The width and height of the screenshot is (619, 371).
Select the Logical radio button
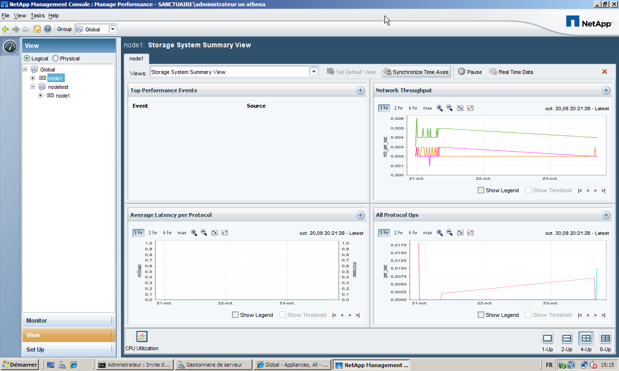27,58
